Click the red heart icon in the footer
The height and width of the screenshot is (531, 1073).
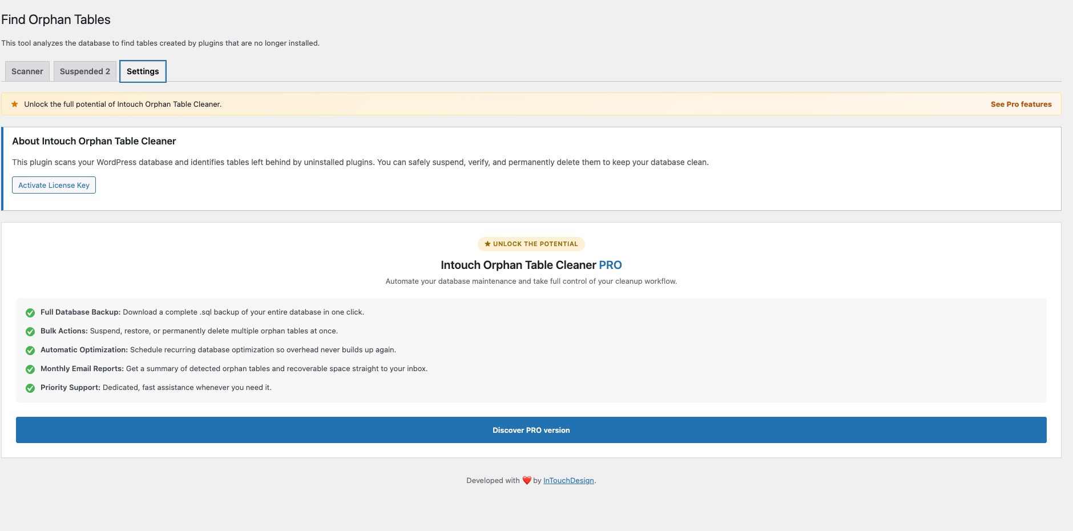point(527,481)
